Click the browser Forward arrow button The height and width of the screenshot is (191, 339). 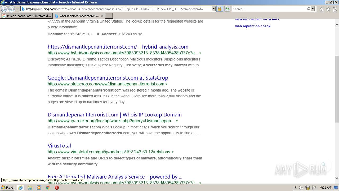[x=11, y=9]
